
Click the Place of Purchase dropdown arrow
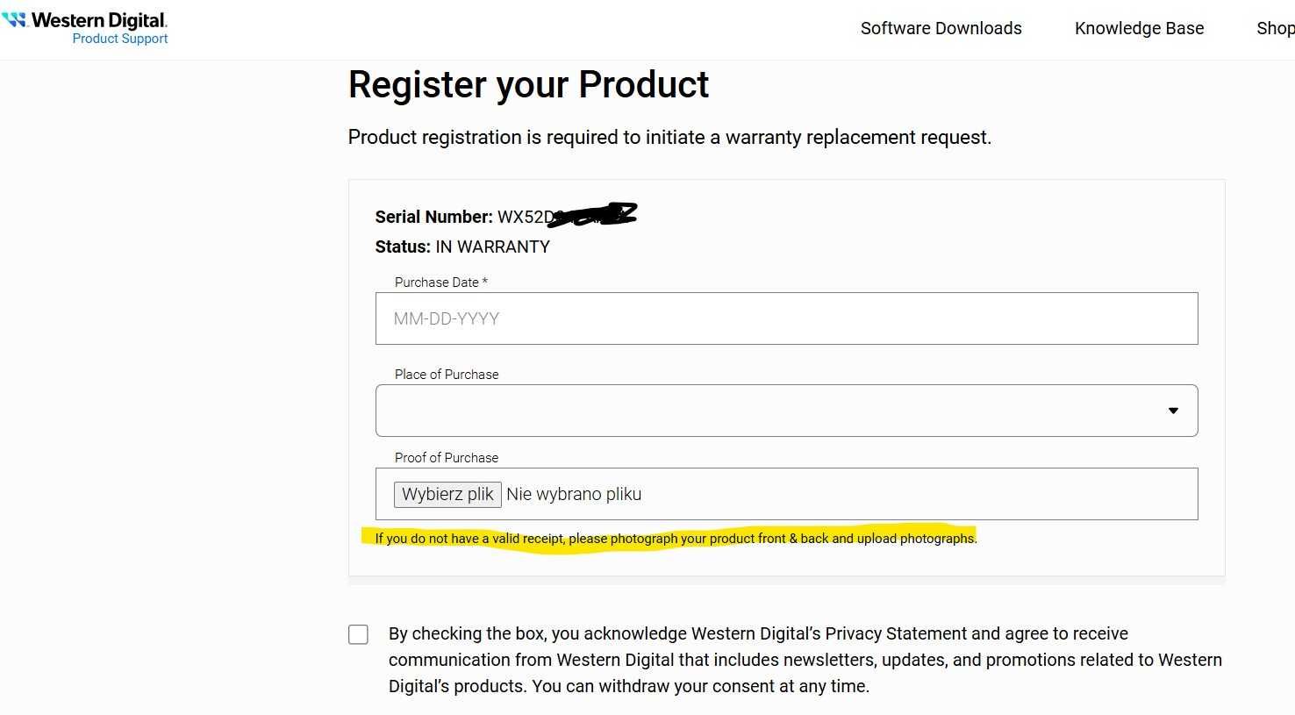point(1173,411)
